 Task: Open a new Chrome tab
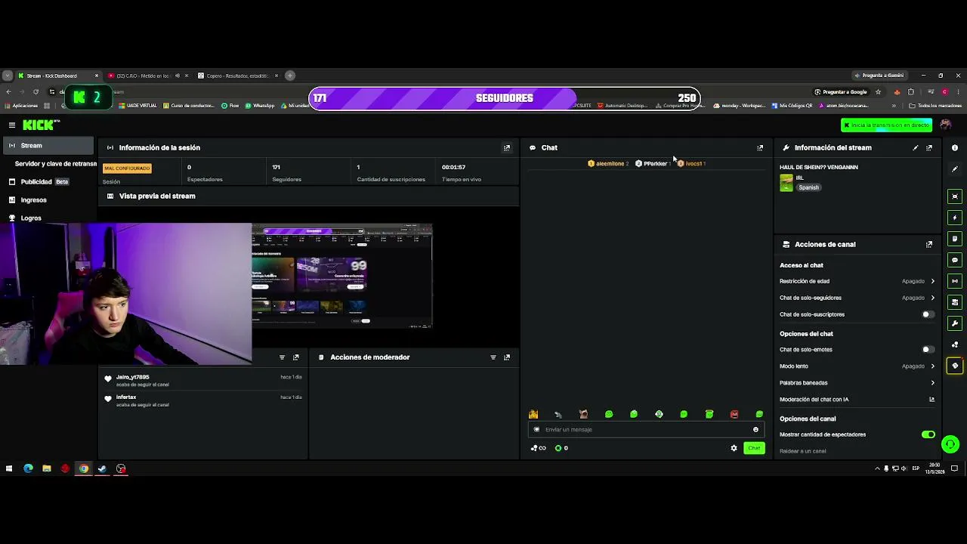[290, 76]
